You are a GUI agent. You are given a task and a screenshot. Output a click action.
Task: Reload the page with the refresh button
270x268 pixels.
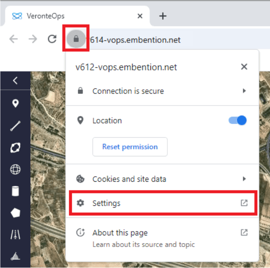coord(52,39)
